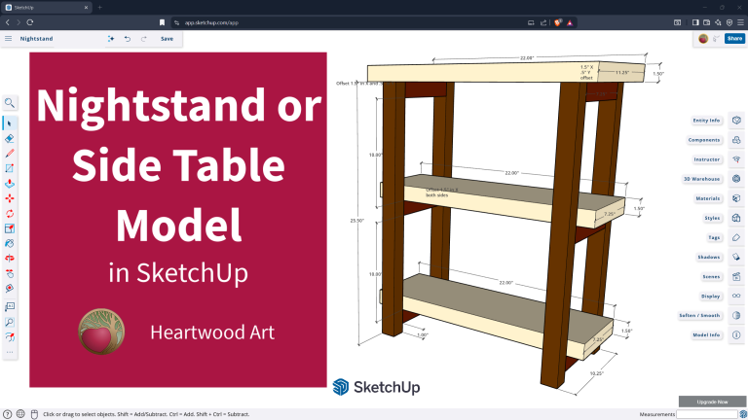Redo the last undone action

(143, 39)
